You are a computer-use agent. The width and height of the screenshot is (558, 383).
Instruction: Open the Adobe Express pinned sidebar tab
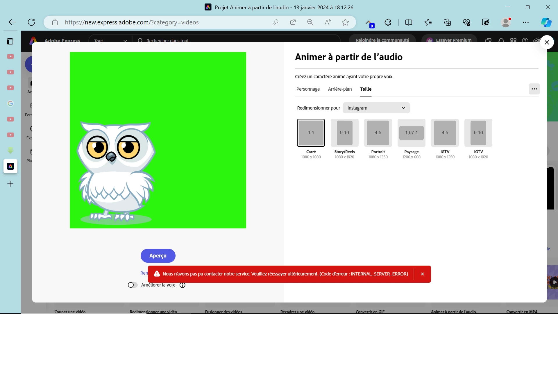point(10,166)
